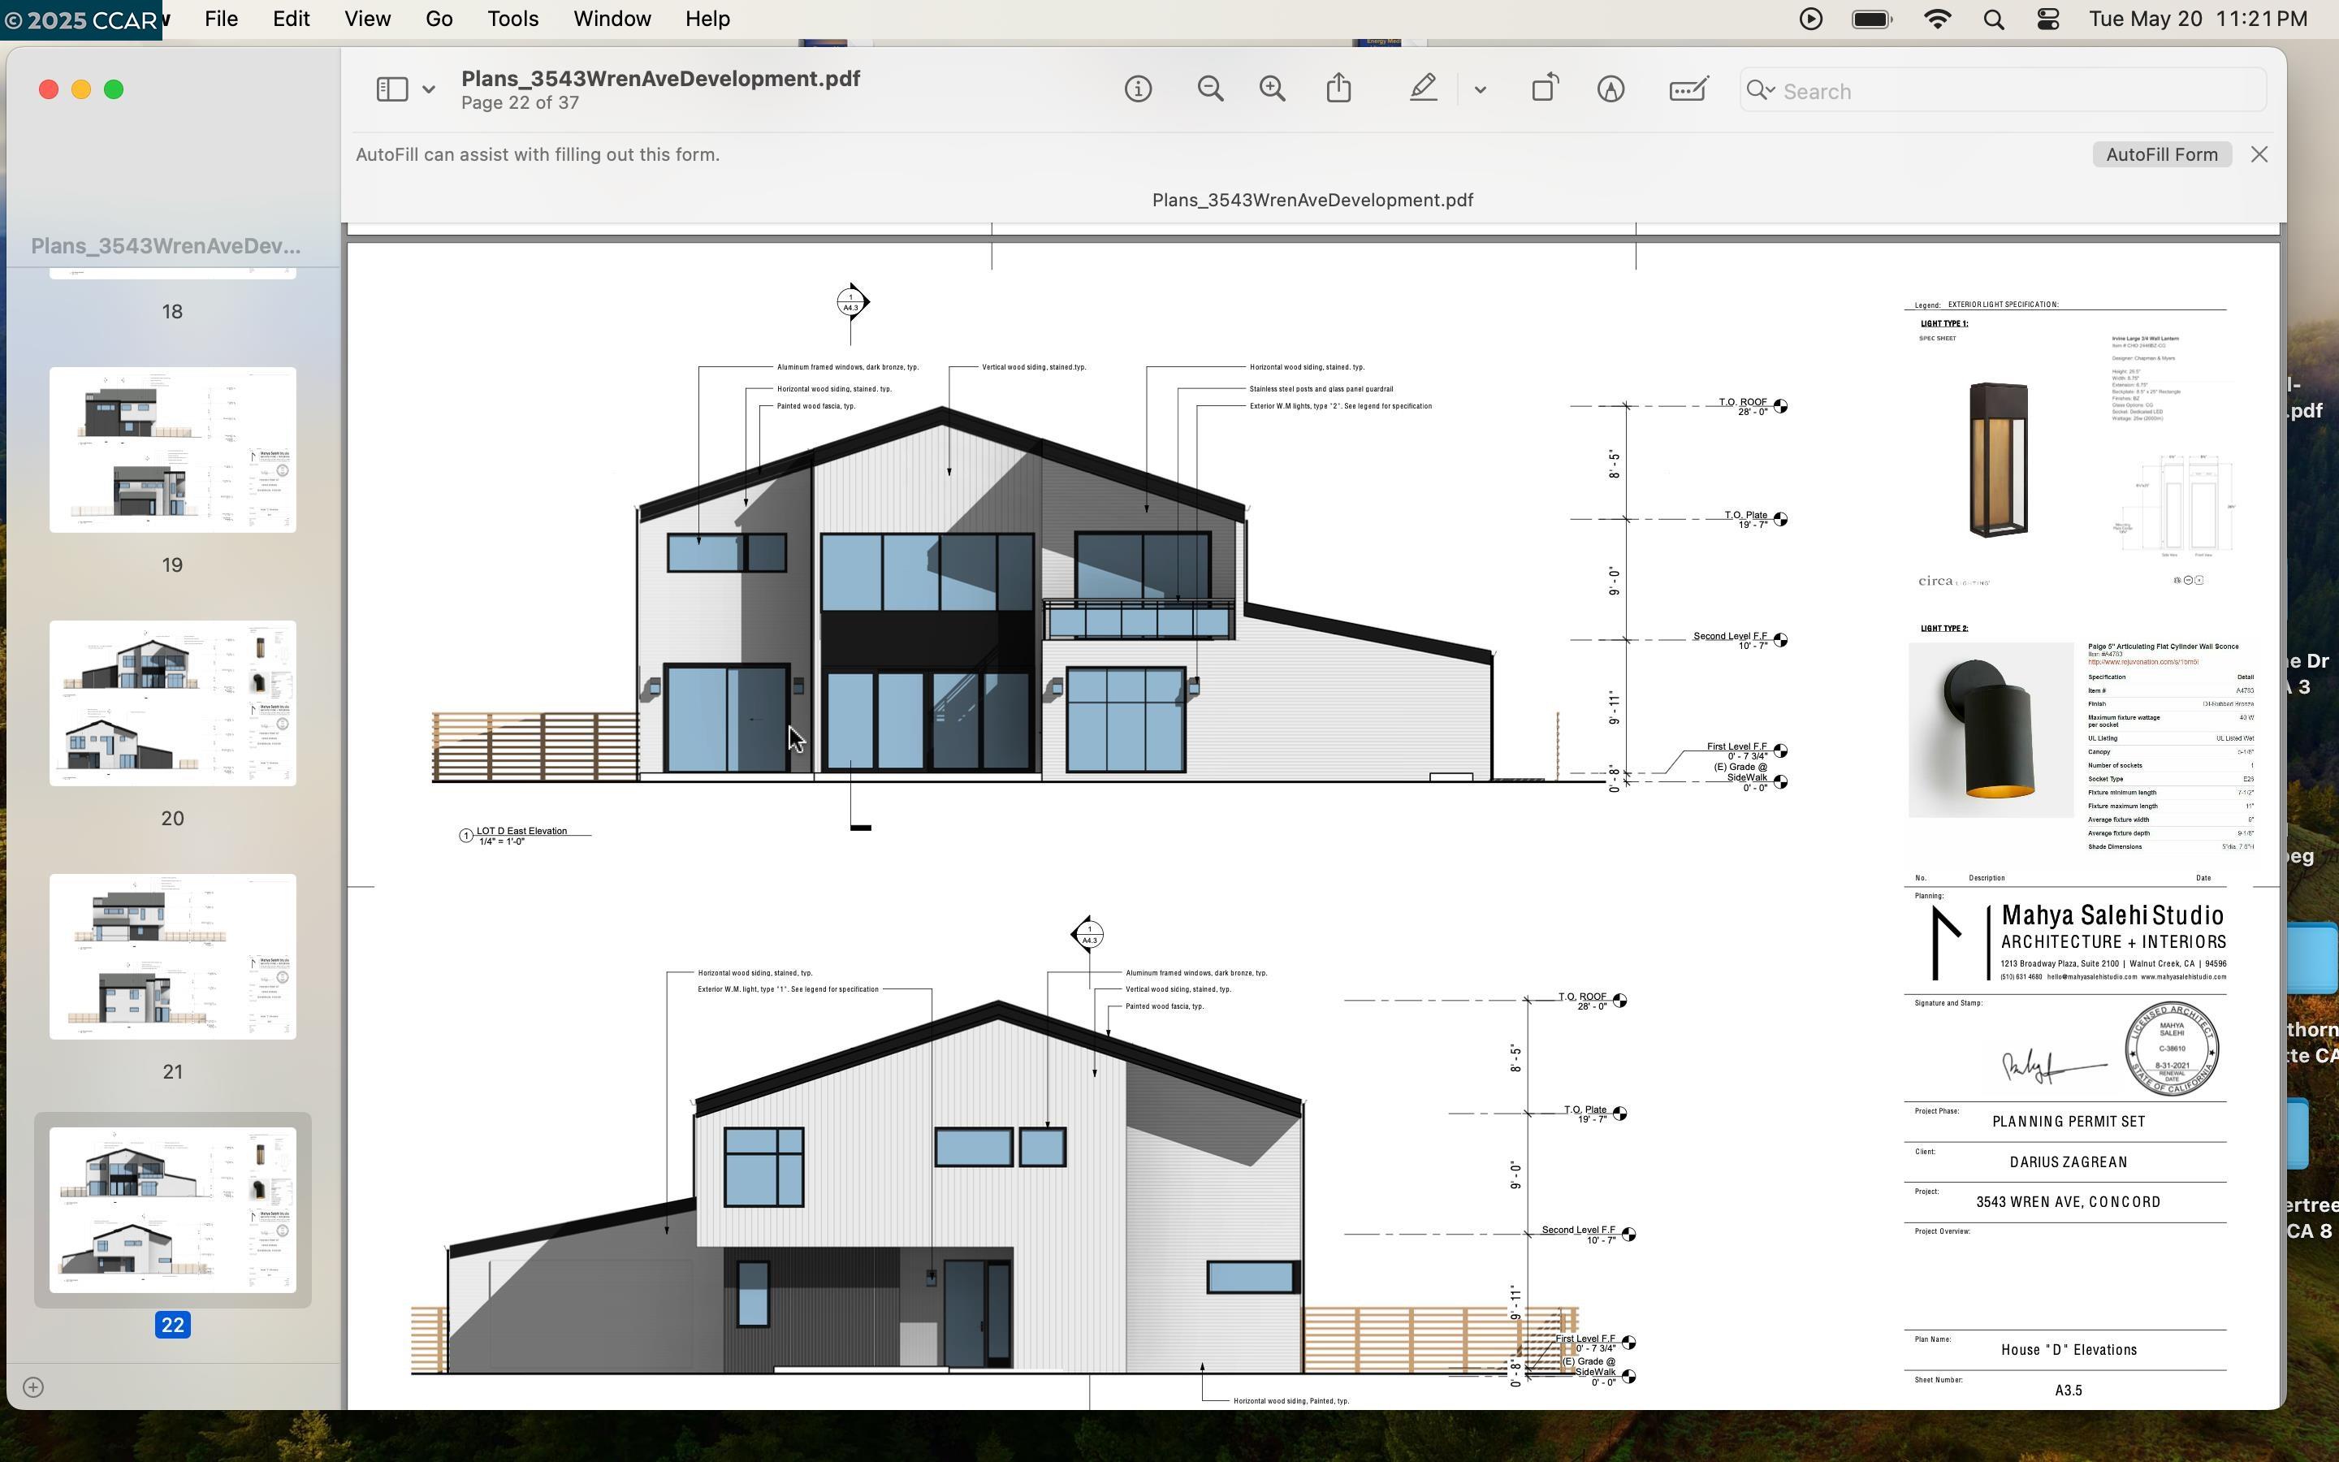The height and width of the screenshot is (1462, 2339).
Task: Show the Markup Toolbar
Action: [x=1610, y=90]
